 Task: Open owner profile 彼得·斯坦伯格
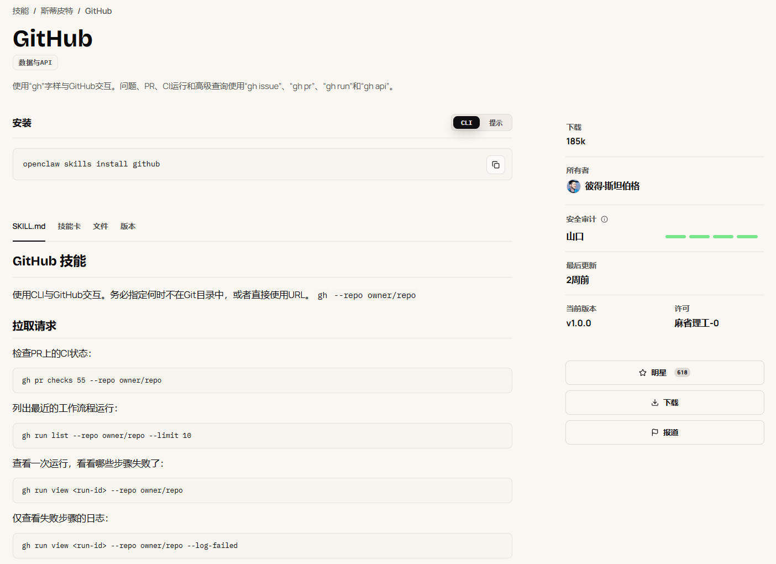point(612,186)
